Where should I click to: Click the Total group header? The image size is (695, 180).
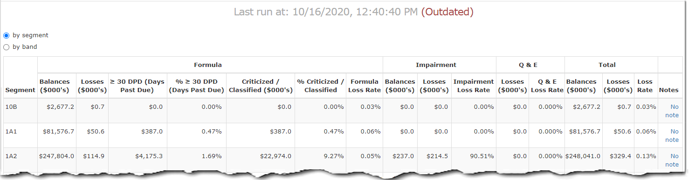[x=607, y=65]
